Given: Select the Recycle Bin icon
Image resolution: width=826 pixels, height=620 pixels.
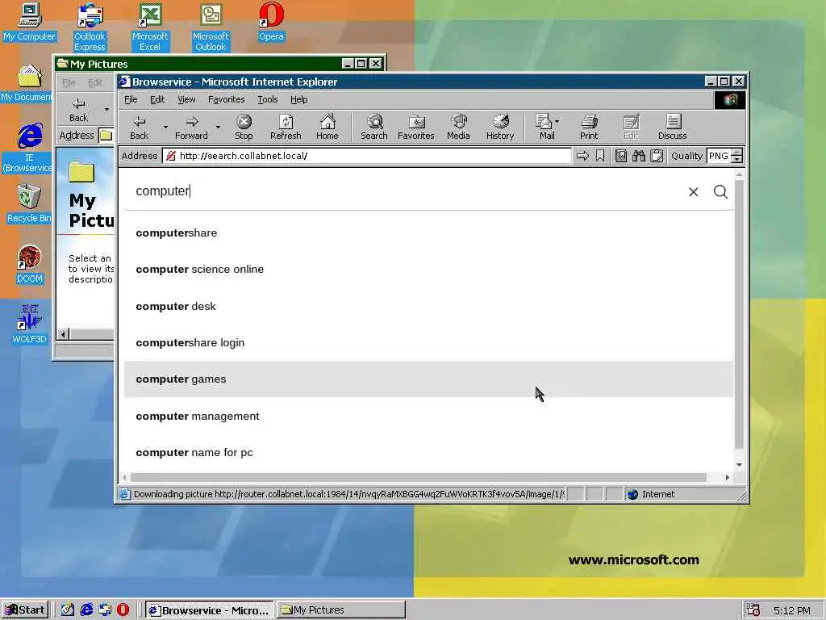Looking at the screenshot, I should (x=29, y=204).
